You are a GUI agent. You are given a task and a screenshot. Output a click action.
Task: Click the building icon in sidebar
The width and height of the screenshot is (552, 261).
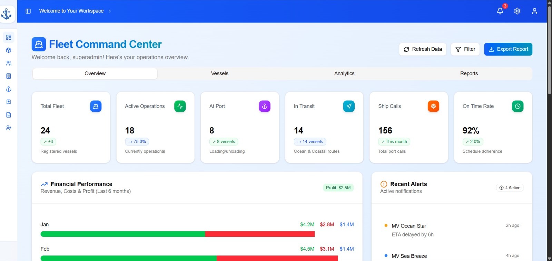[9, 76]
